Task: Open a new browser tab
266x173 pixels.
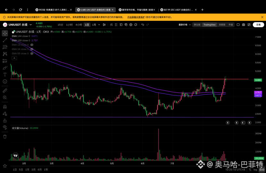Action: point(202,10)
